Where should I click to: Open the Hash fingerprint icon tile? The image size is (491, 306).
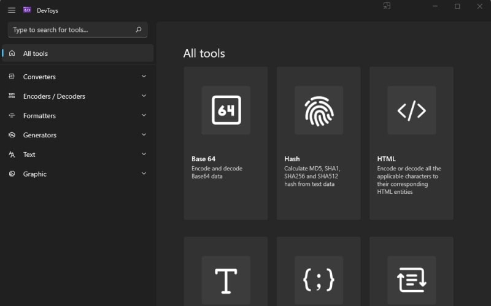pyautogui.click(x=319, y=110)
